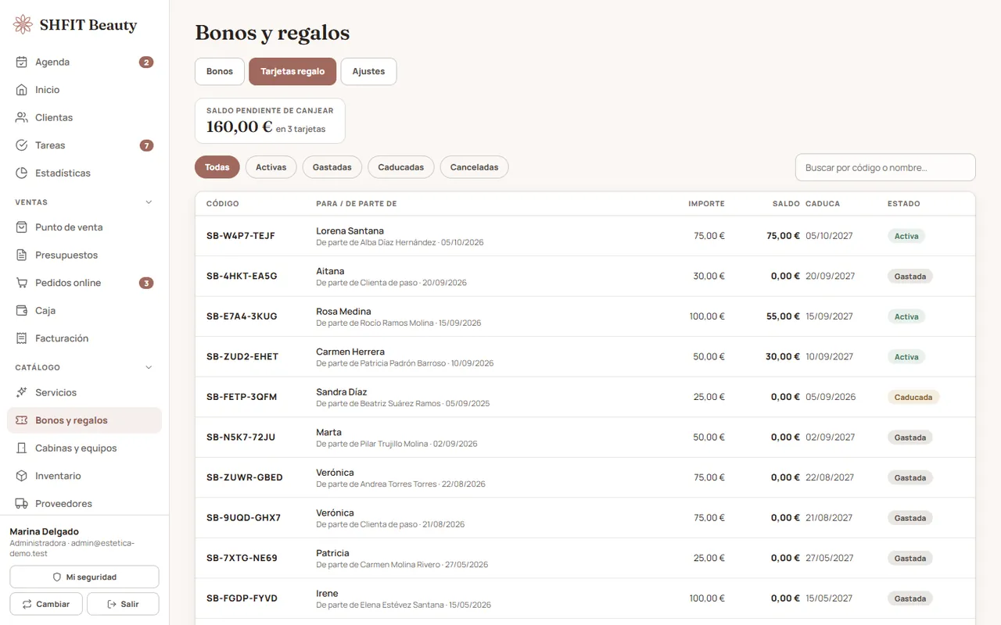Open gift card SB-W4P7-TEJF
1001x625 pixels.
click(x=585, y=236)
